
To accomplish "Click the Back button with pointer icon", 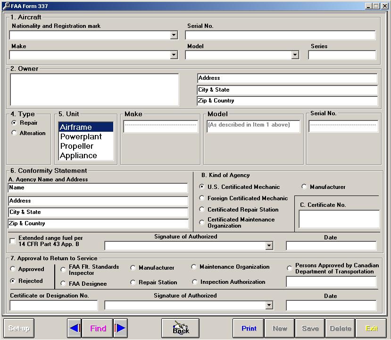I will tap(180, 328).
